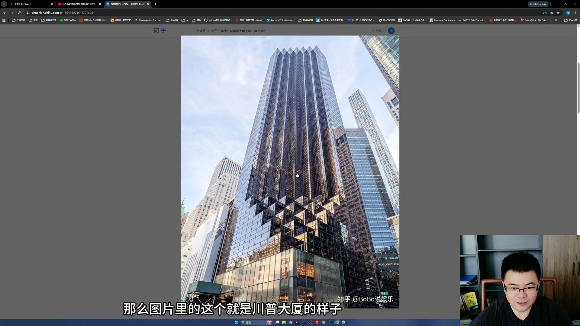Screen dimensions: 580x326
Task: Open the Pearson VUE bookmark
Action: point(280,20)
